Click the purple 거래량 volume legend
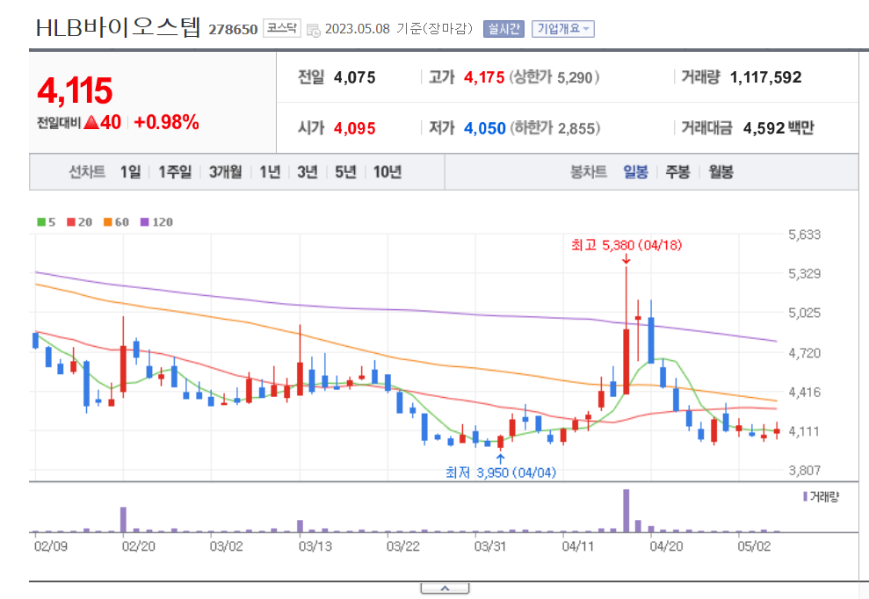 point(821,496)
